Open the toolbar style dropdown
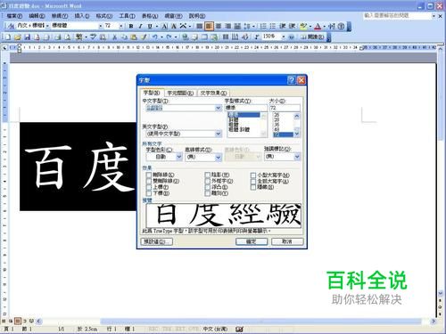The height and width of the screenshot is (334, 446). [47, 27]
